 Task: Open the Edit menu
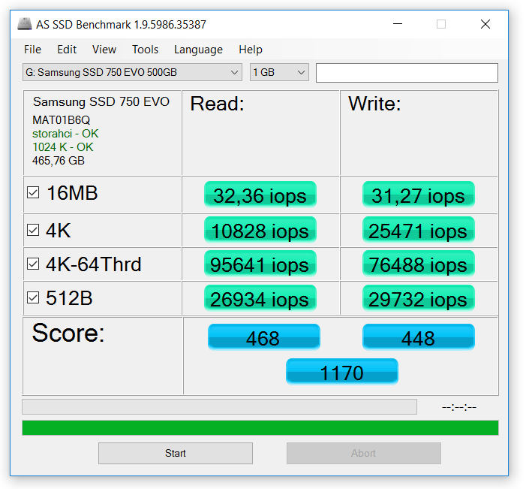click(x=67, y=50)
